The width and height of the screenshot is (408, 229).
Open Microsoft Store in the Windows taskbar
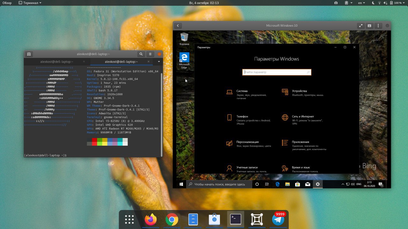(297, 184)
